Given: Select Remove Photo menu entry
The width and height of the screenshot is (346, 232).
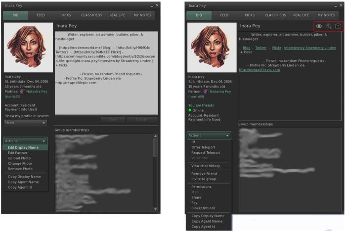Looking at the screenshot, I should (20, 169).
